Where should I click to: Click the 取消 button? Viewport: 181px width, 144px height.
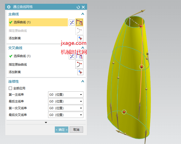click(x=76, y=130)
